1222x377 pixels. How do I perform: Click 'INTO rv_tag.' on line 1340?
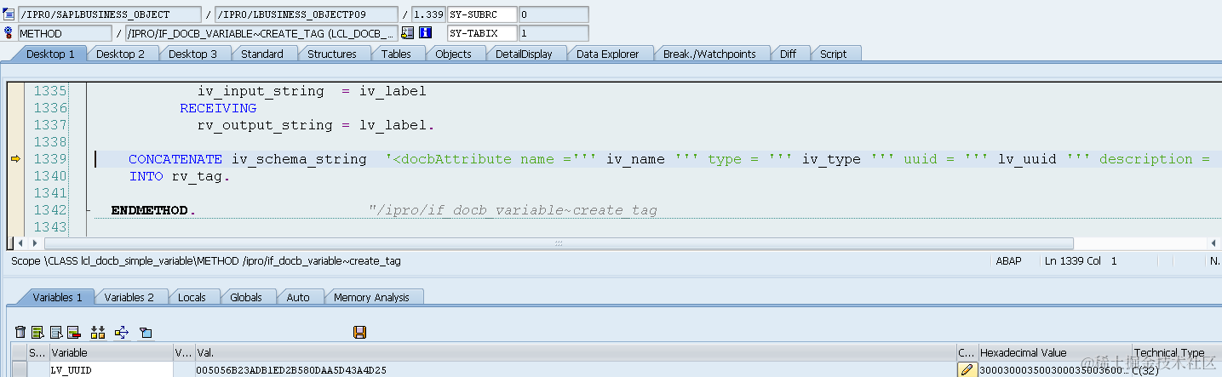(180, 176)
